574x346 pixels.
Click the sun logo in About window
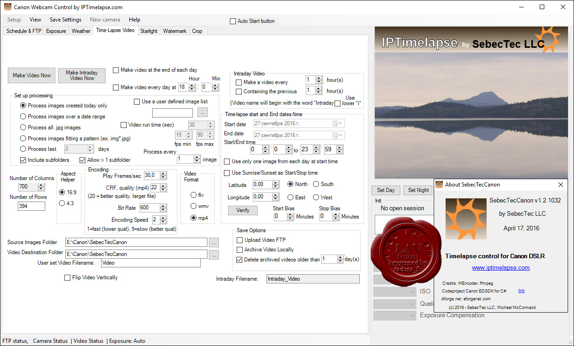[466, 219]
